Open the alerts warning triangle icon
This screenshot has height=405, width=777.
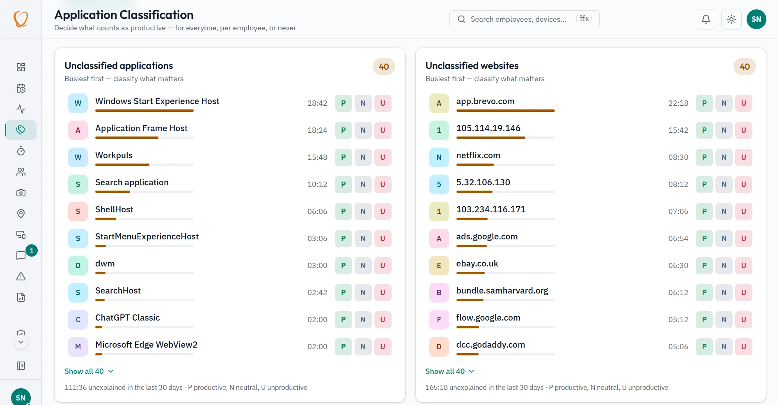[21, 276]
